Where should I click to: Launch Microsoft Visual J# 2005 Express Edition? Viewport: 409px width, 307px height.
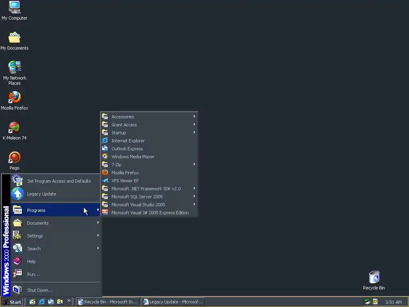pos(149,213)
